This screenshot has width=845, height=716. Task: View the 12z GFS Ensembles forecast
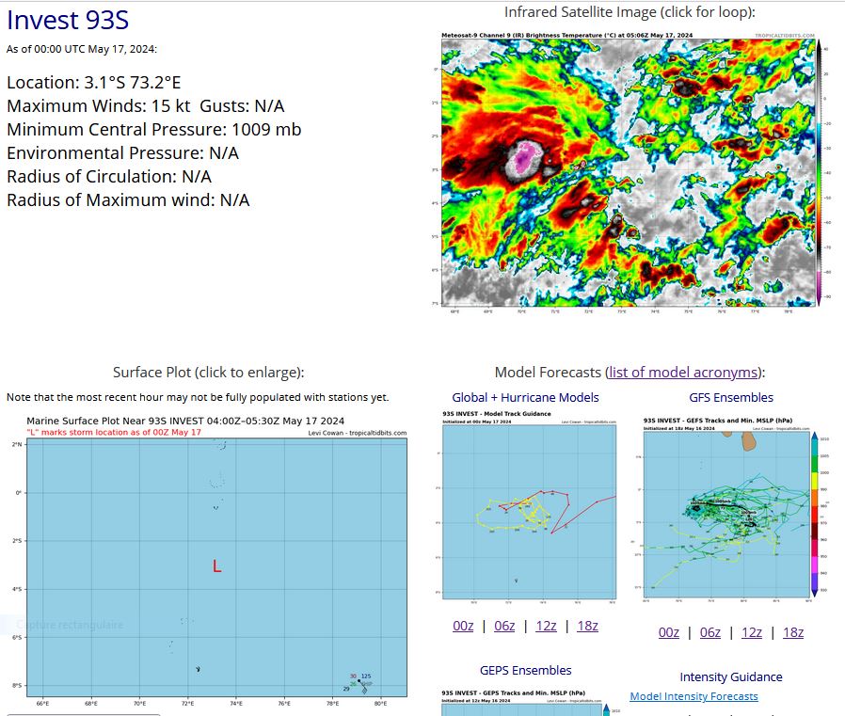click(x=751, y=631)
